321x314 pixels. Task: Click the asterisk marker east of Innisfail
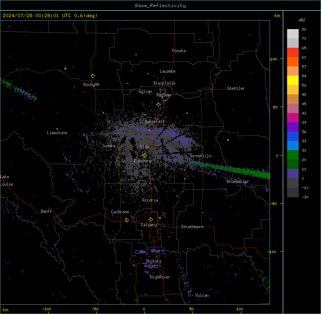(x=187, y=113)
